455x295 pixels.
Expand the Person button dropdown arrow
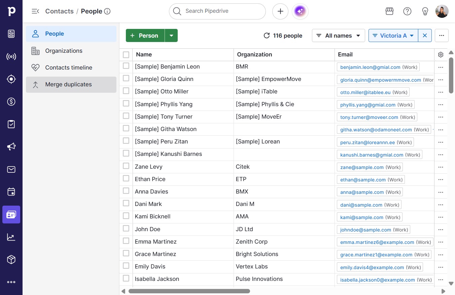click(x=171, y=36)
